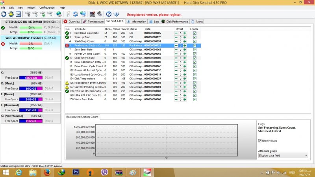The width and height of the screenshot is (315, 177).
Task: Click the yellow warning alert toolbar icon
Action: click(11, 14)
